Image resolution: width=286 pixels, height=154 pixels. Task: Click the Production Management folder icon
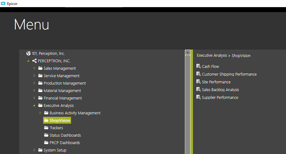tap(40, 83)
